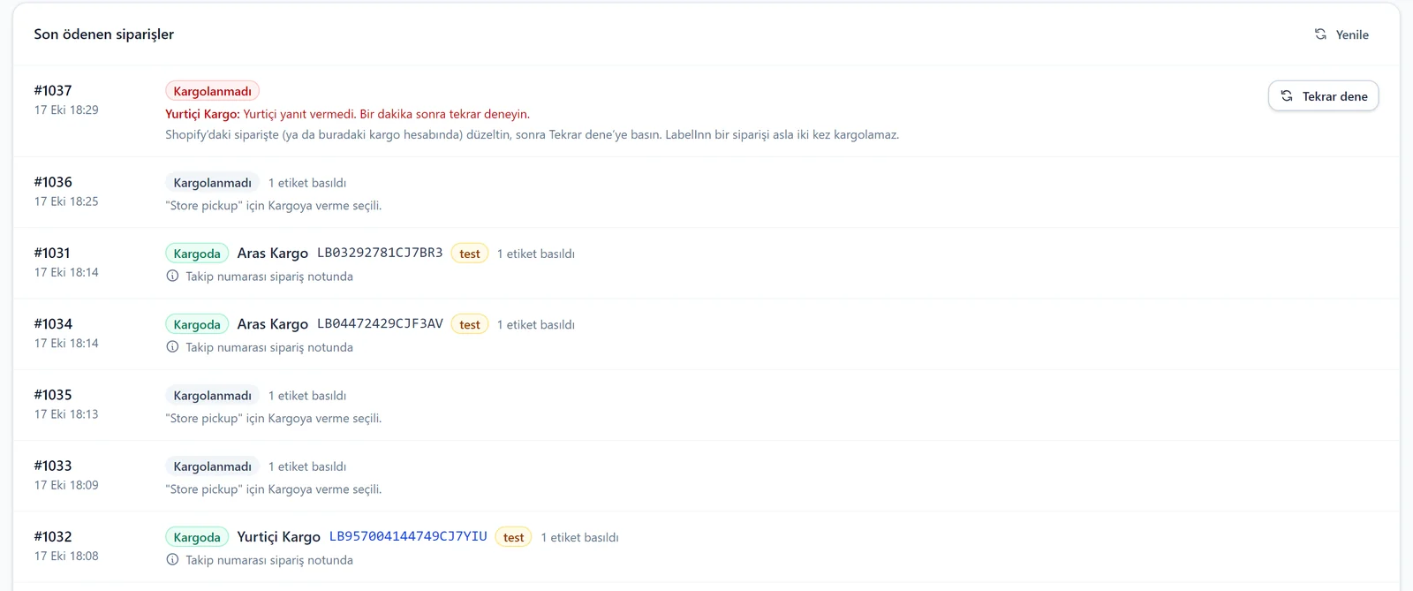Click timestamp 17 Eki 18:08
Screen dimensions: 1413x591
pyautogui.click(x=66, y=556)
